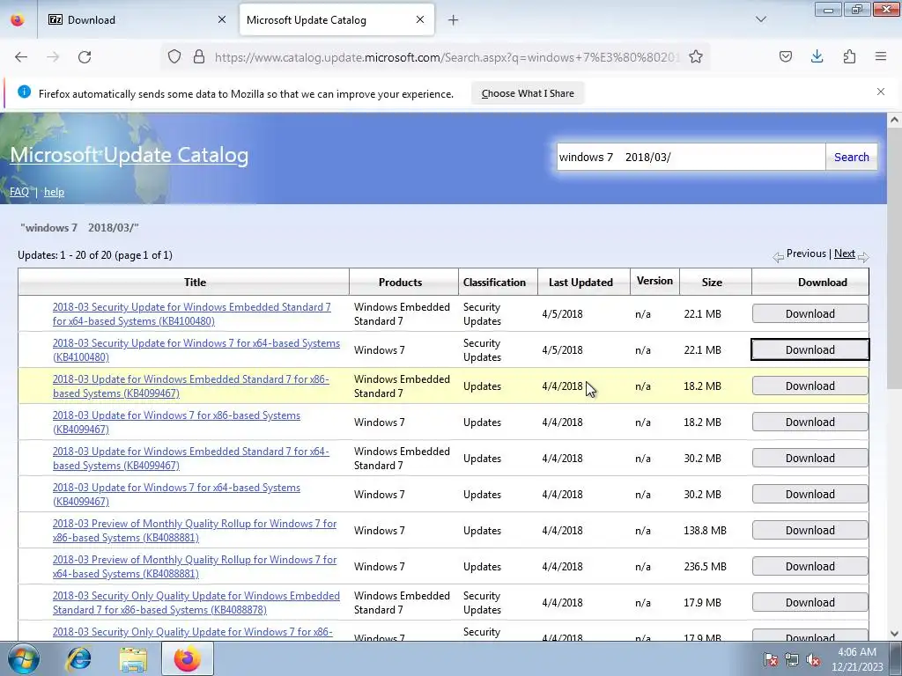Download KB4099467 for Windows 7 x86
This screenshot has height=676, width=902.
pyautogui.click(x=810, y=422)
